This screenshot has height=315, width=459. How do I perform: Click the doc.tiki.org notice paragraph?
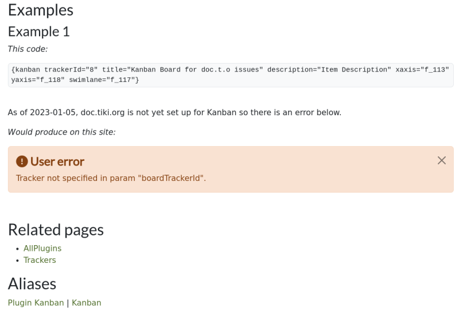point(174,112)
